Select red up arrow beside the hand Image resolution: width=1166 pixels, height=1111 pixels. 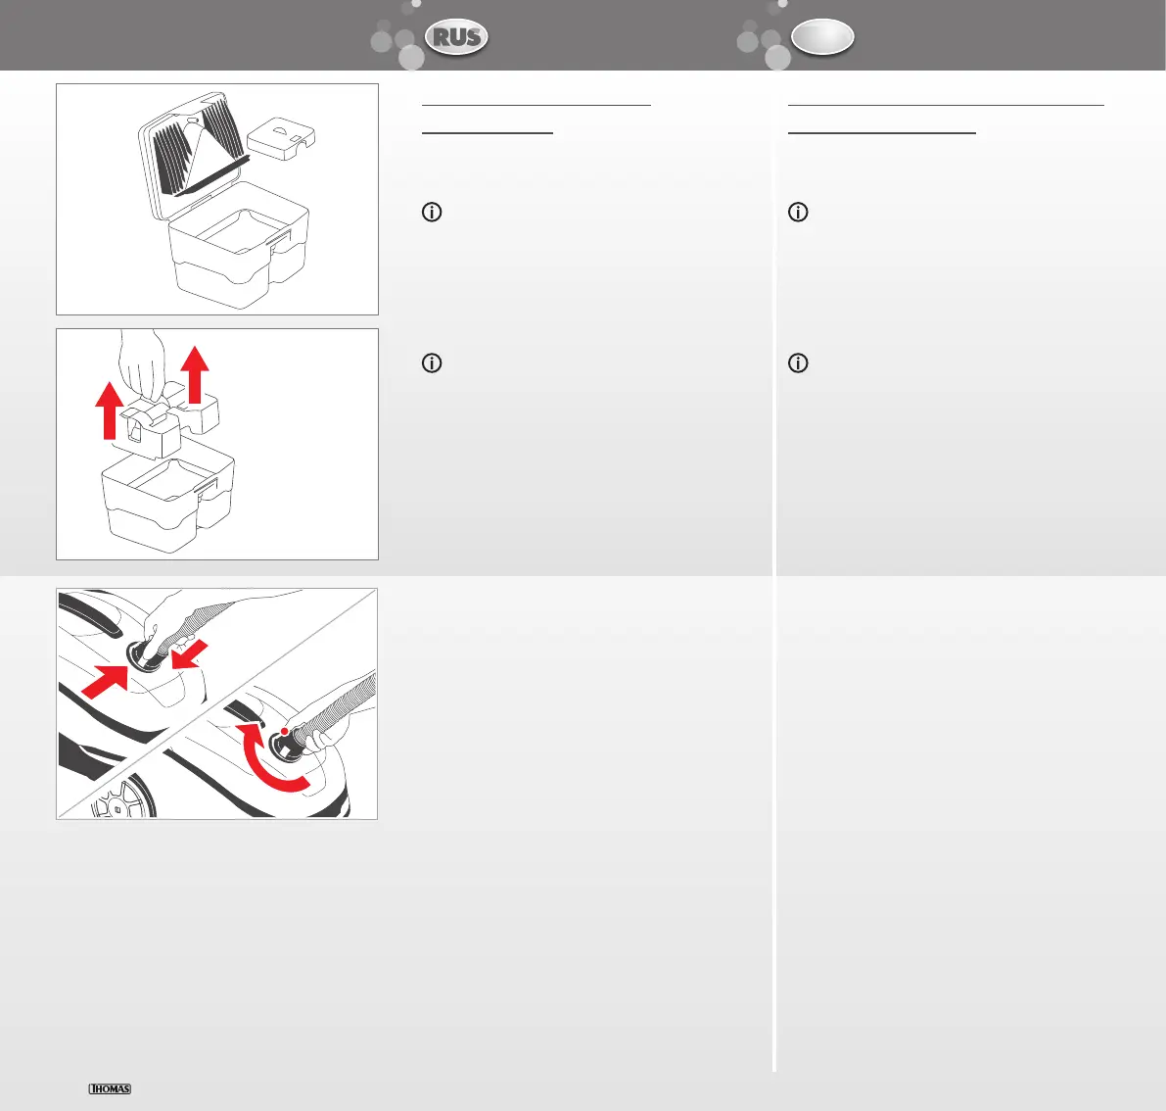pyautogui.click(x=110, y=411)
